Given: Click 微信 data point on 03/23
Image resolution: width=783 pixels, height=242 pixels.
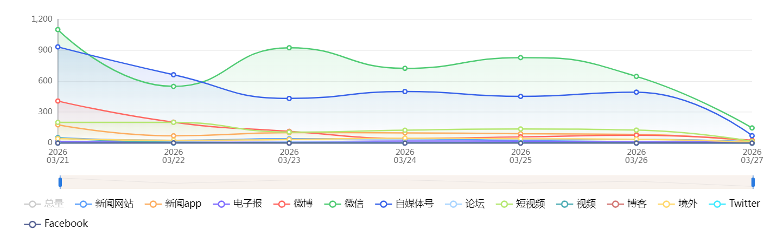Looking at the screenshot, I should (289, 48).
